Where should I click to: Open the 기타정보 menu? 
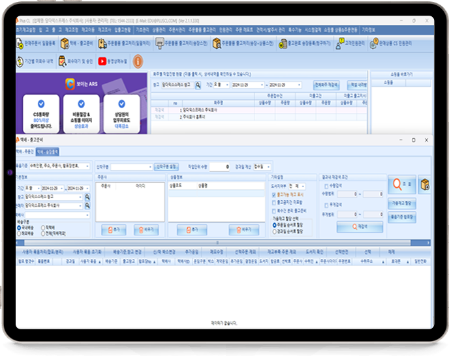[x=368, y=30]
